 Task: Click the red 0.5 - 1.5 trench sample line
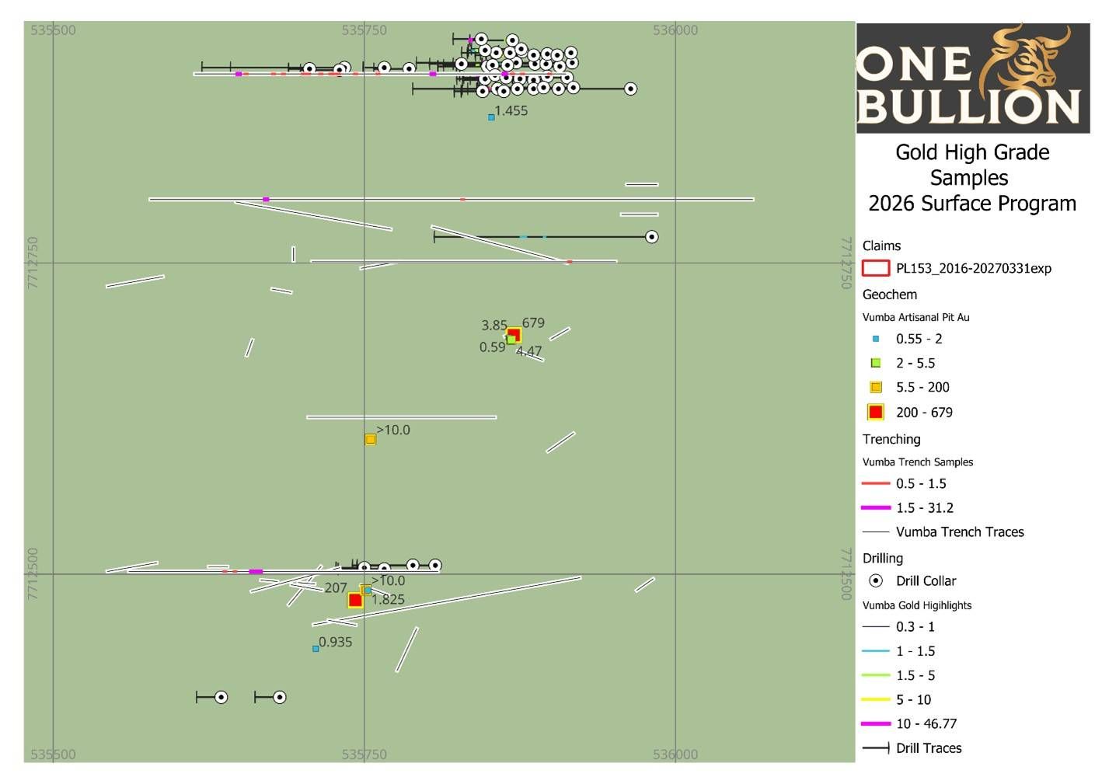[x=876, y=483]
